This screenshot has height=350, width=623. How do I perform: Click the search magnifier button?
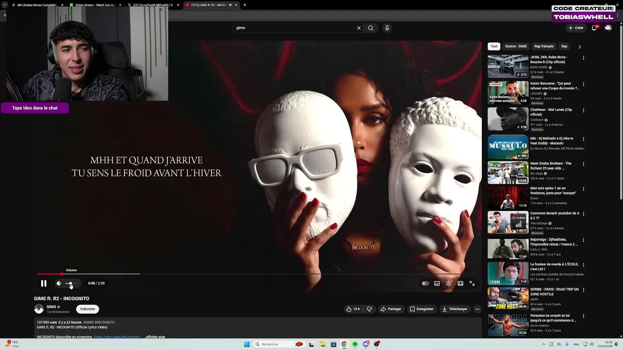click(371, 28)
